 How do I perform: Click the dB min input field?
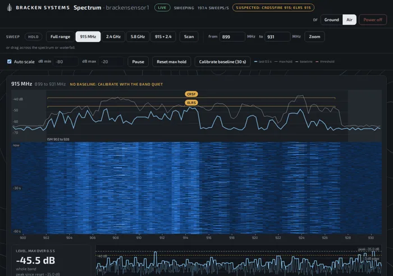[66, 62]
